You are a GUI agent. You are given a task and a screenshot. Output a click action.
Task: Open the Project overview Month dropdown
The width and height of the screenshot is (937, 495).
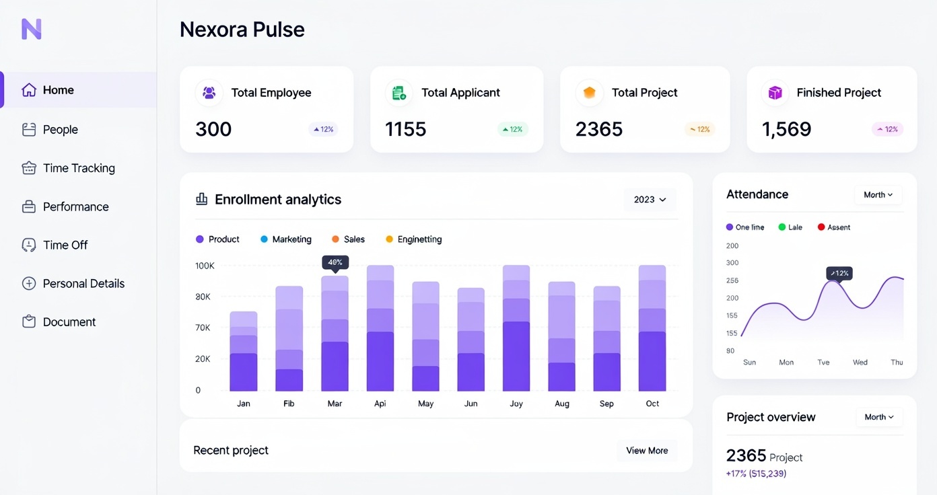point(878,417)
